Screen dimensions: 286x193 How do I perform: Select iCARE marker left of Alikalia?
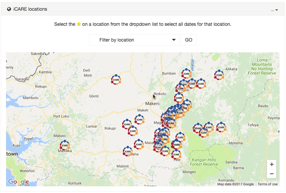[x=219, y=75]
